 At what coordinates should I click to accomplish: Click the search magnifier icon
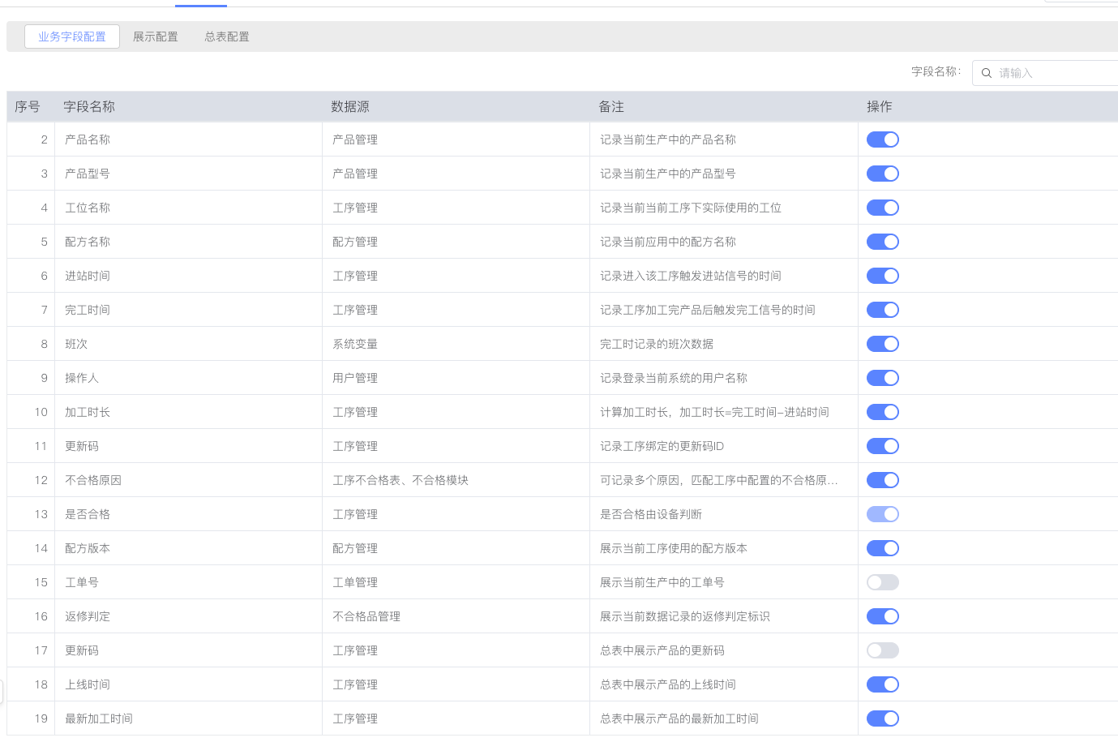987,73
